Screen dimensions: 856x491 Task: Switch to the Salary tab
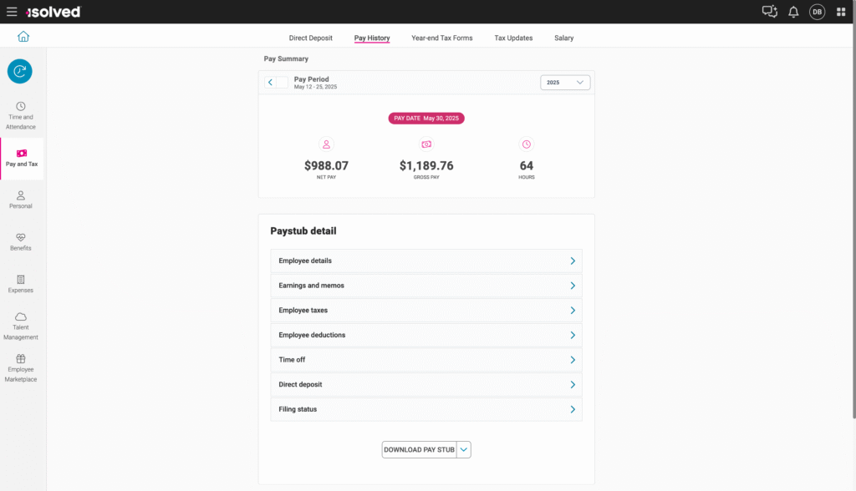563,38
